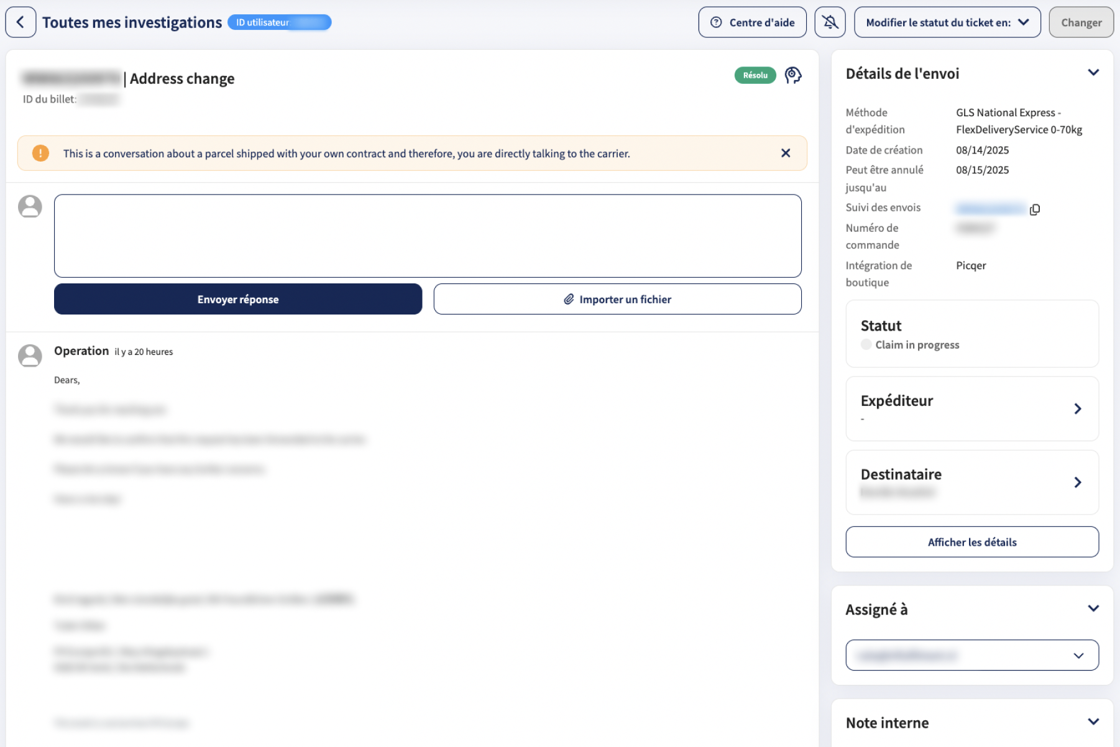Click Importer un fichier to attach file

pyautogui.click(x=617, y=299)
